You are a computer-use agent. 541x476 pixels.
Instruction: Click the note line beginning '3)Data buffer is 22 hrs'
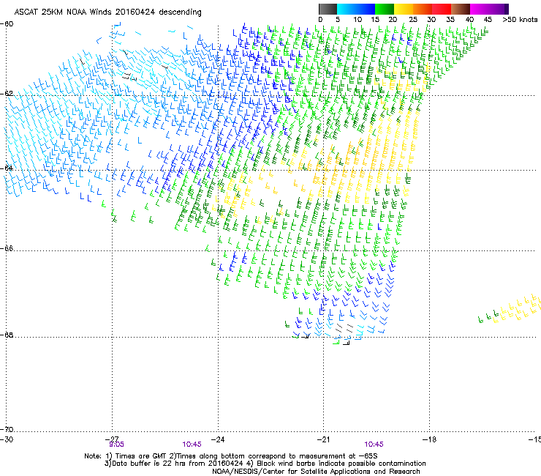(265, 464)
